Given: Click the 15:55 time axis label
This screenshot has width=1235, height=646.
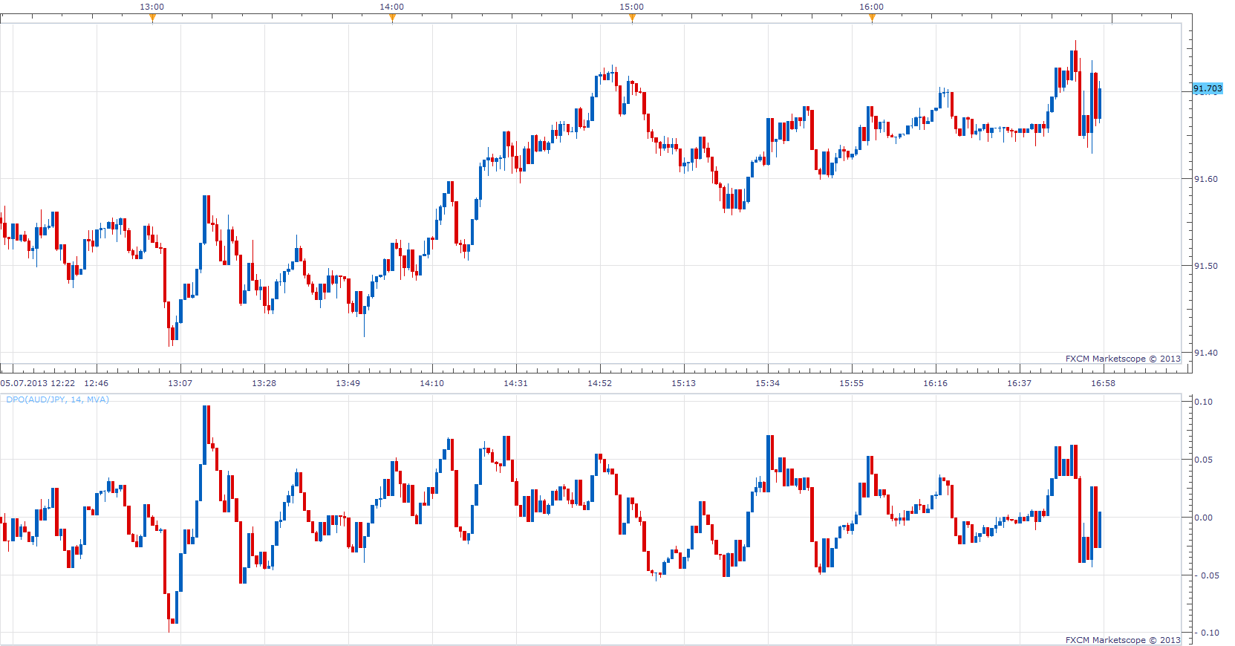Looking at the screenshot, I should coord(852,383).
